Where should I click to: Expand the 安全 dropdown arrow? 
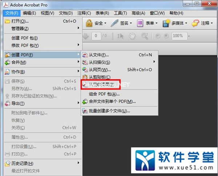[105, 23]
